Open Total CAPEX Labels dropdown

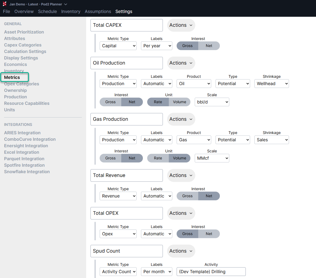pos(156,46)
